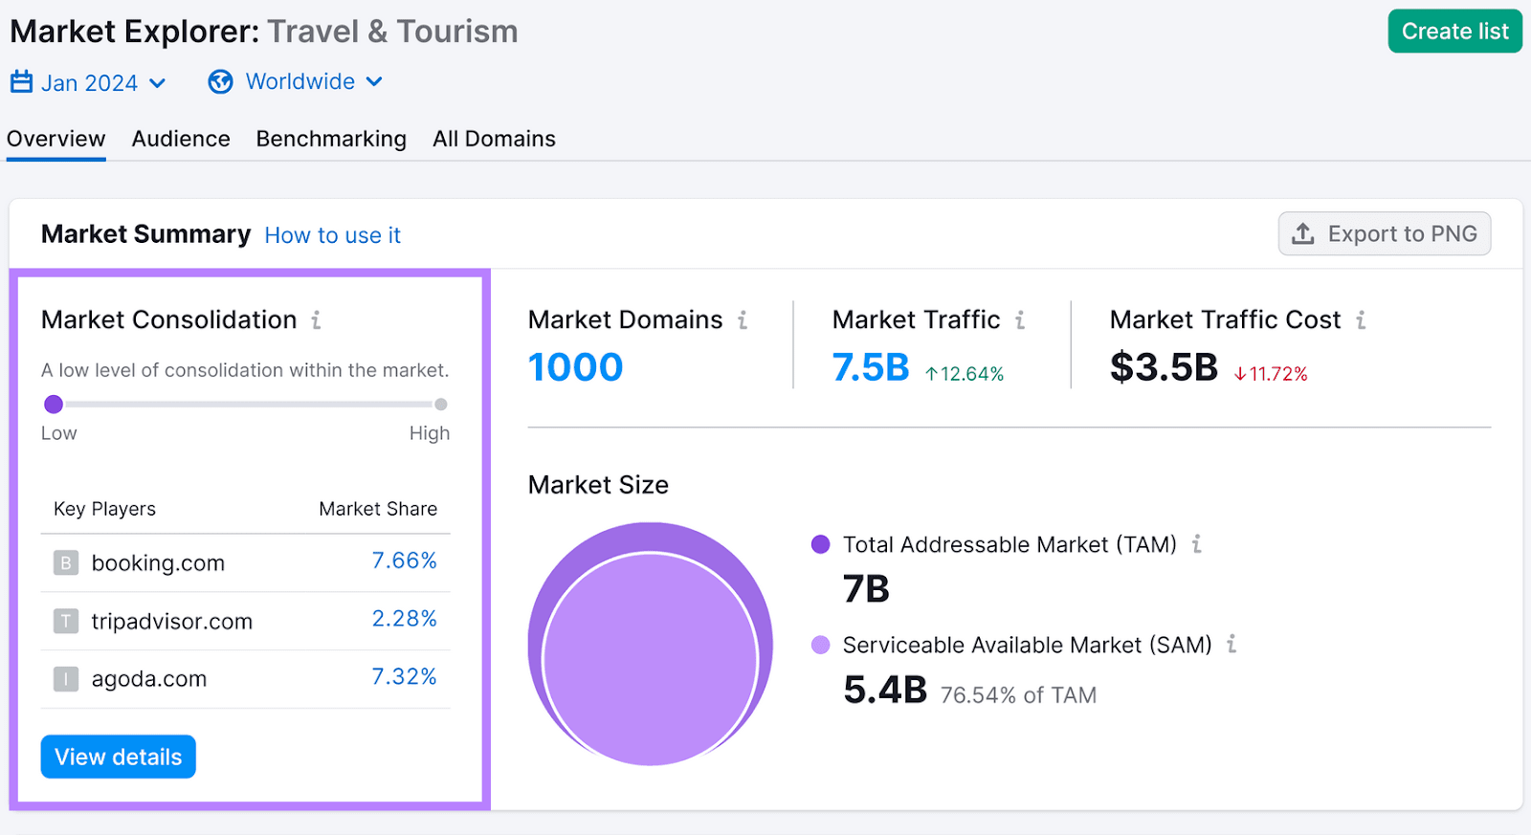Open the How to use it link
1531x835 pixels.
coord(332,235)
